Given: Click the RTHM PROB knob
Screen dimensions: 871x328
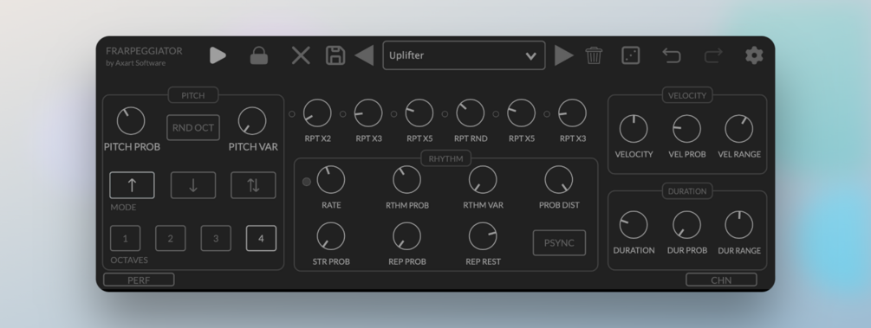Looking at the screenshot, I should [x=407, y=180].
